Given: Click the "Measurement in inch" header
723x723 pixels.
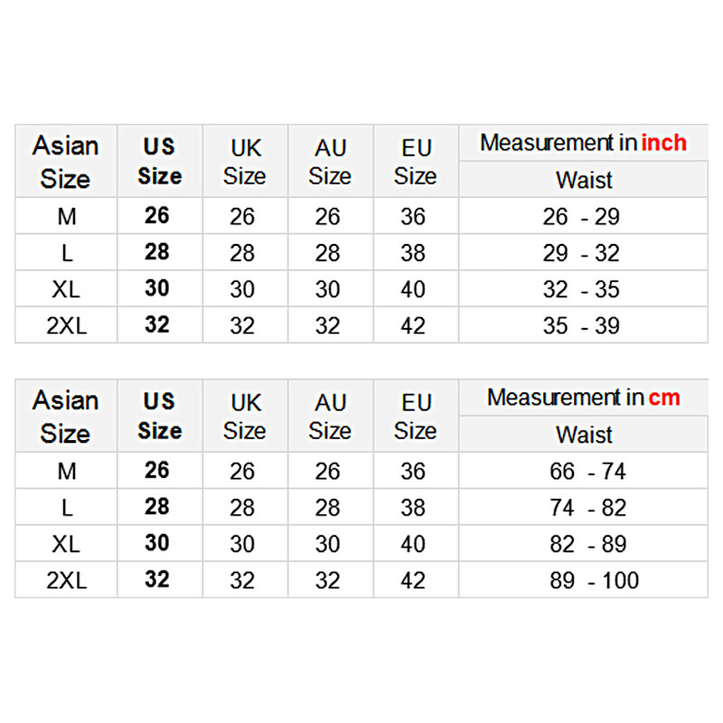Looking at the screenshot, I should pos(583,143).
